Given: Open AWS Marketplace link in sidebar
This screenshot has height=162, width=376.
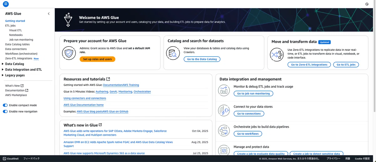Looking at the screenshot, I should [16, 95].
